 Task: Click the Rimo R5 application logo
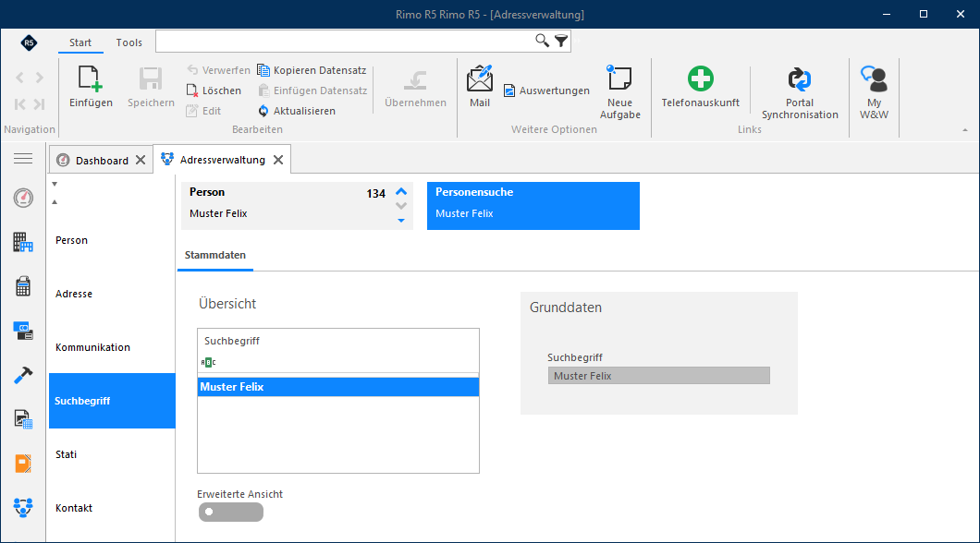(29, 42)
